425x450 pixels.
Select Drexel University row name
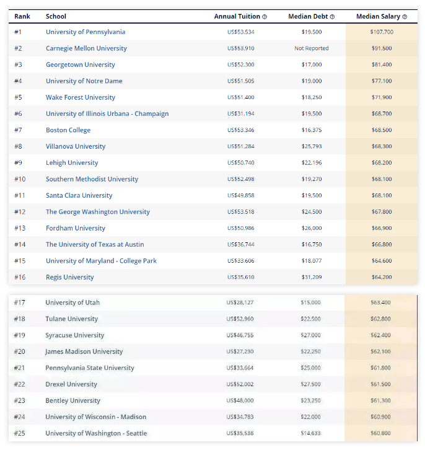pos(71,384)
